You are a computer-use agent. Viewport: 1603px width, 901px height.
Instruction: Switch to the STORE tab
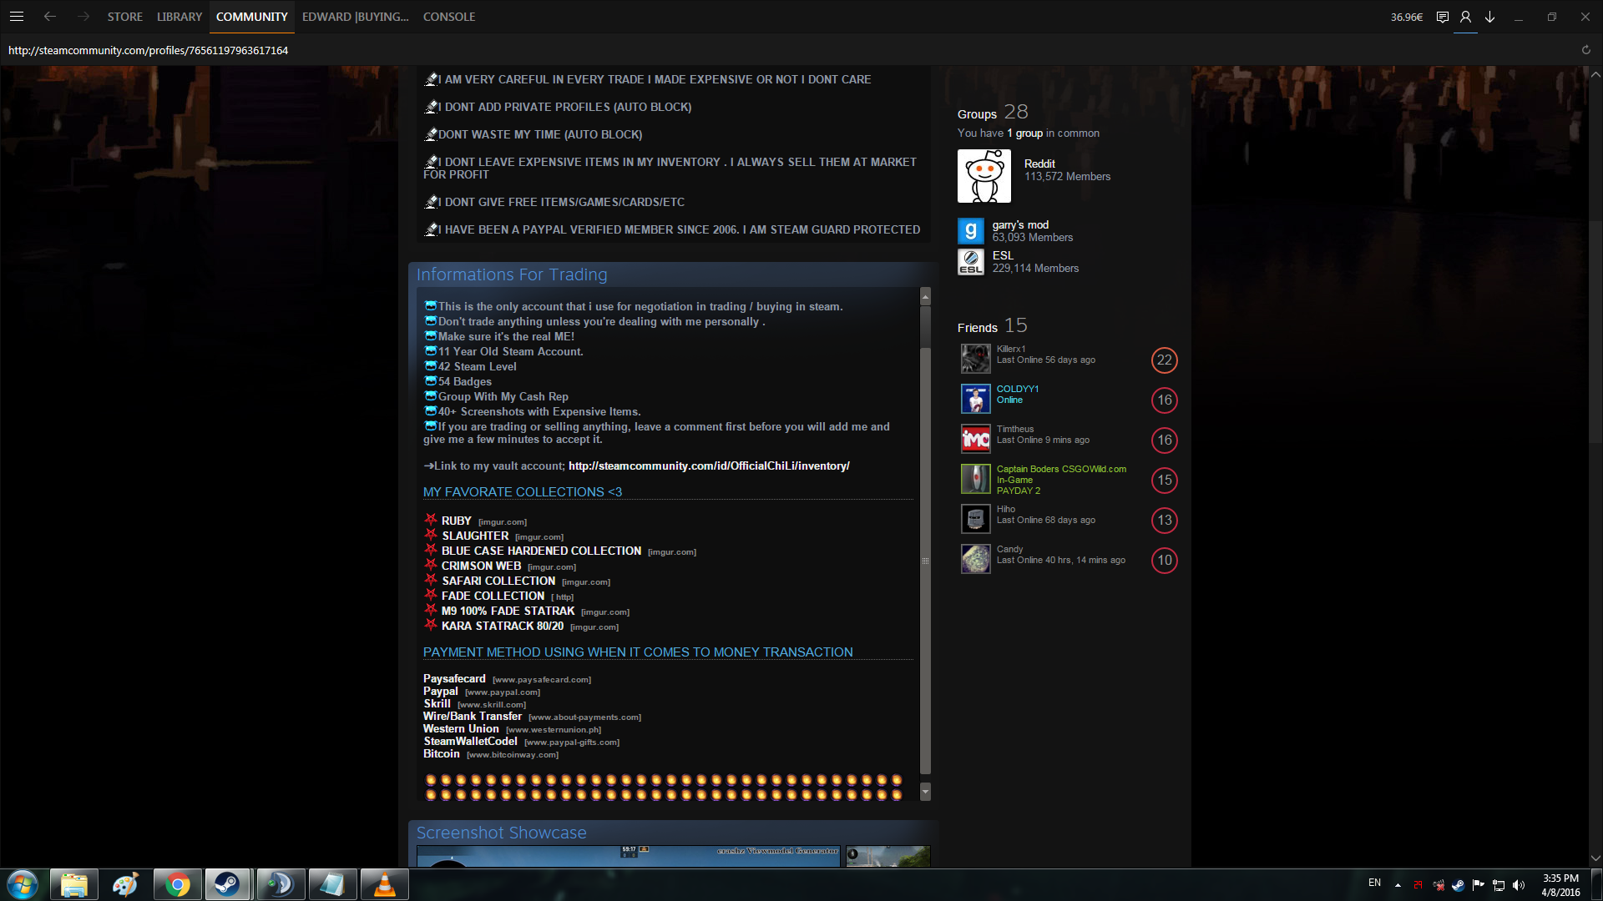pyautogui.click(x=124, y=17)
